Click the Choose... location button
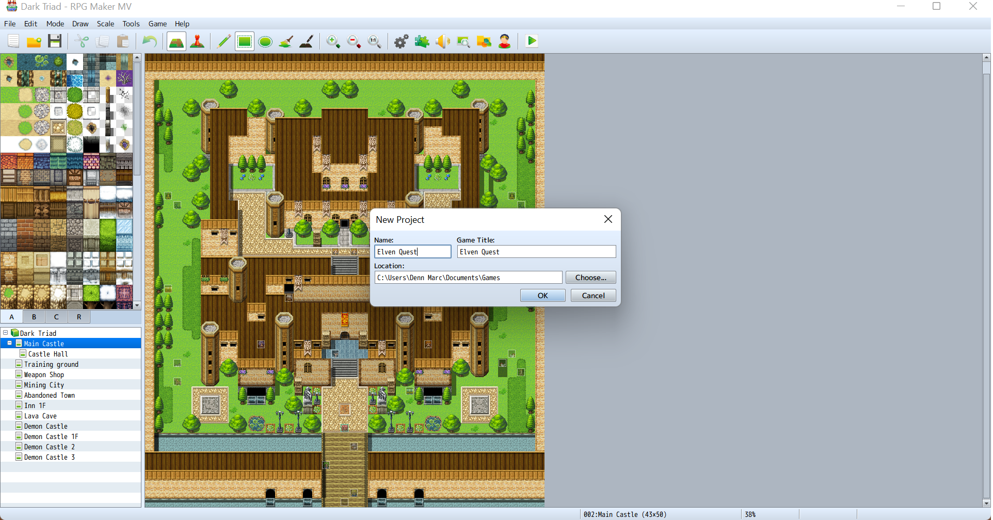 point(590,278)
